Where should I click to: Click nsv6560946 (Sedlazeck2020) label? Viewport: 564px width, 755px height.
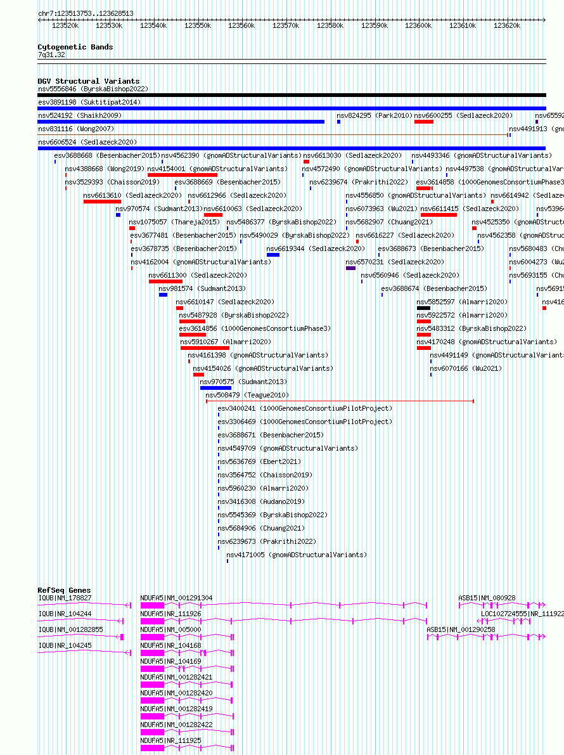coord(410,275)
